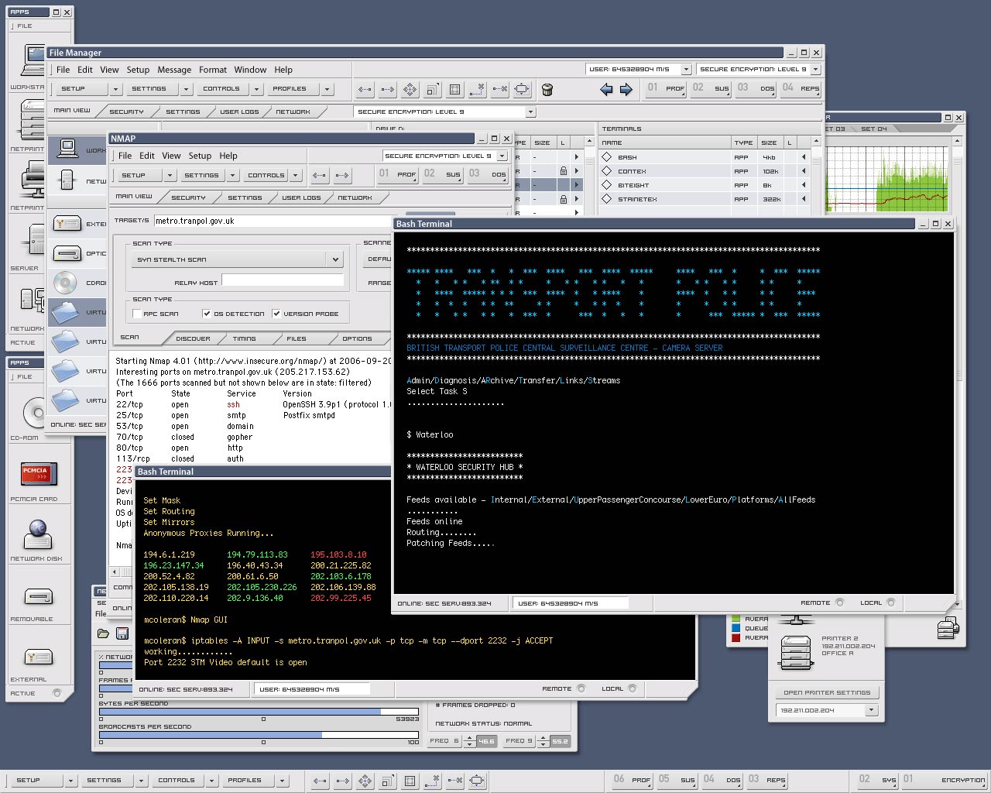Click the Bytes Per Second progress bar

click(x=259, y=711)
